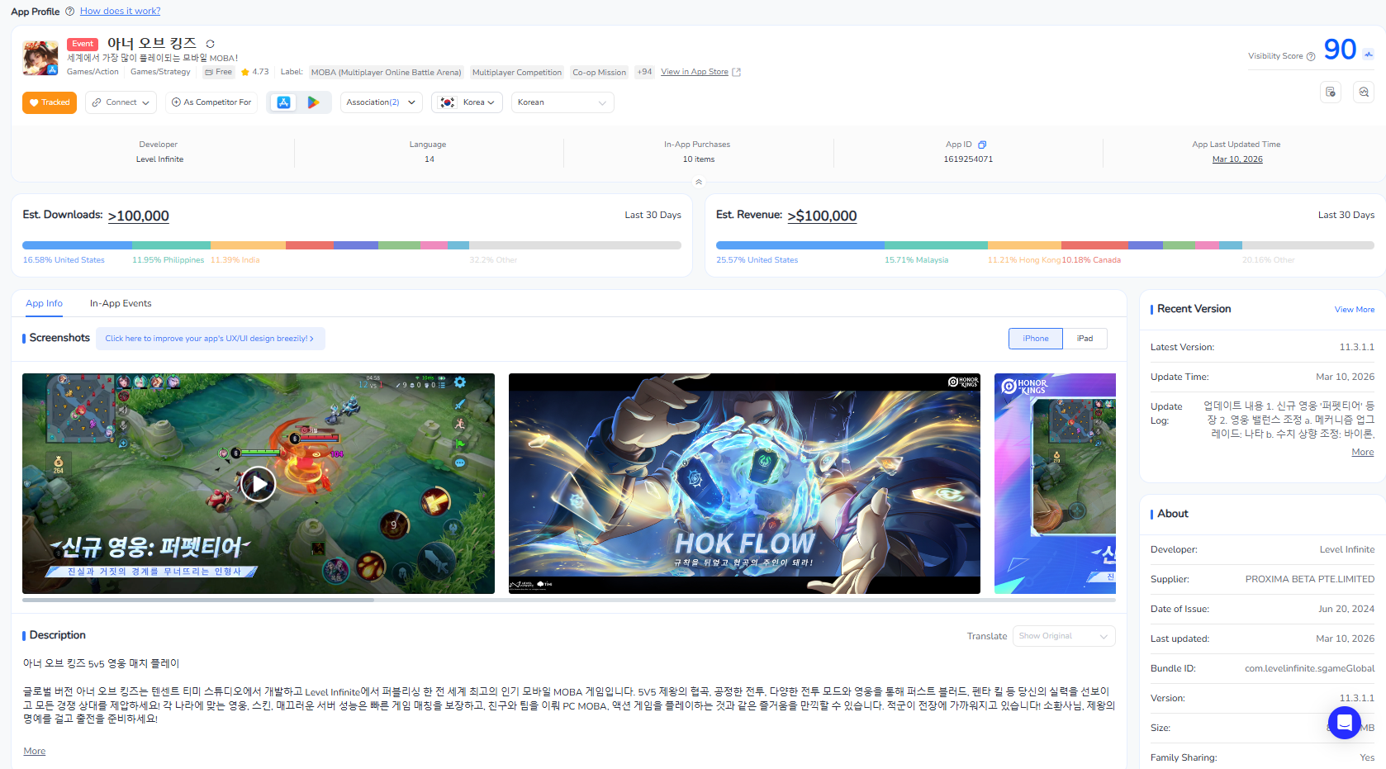This screenshot has height=769, width=1386.
Task: Play the first screenshot video thumbnail
Action: pos(258,484)
